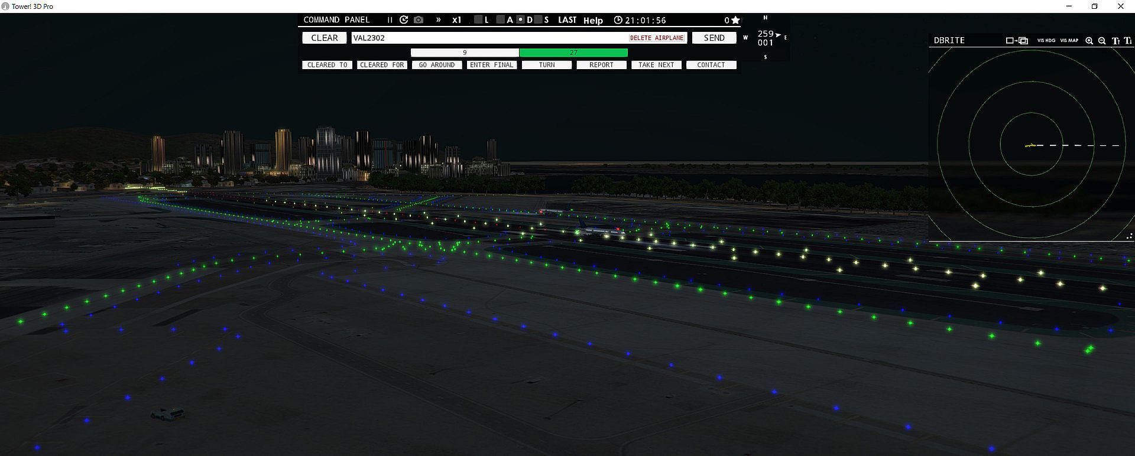Click the GO AROUND command
This screenshot has height=456, width=1135.
437,65
